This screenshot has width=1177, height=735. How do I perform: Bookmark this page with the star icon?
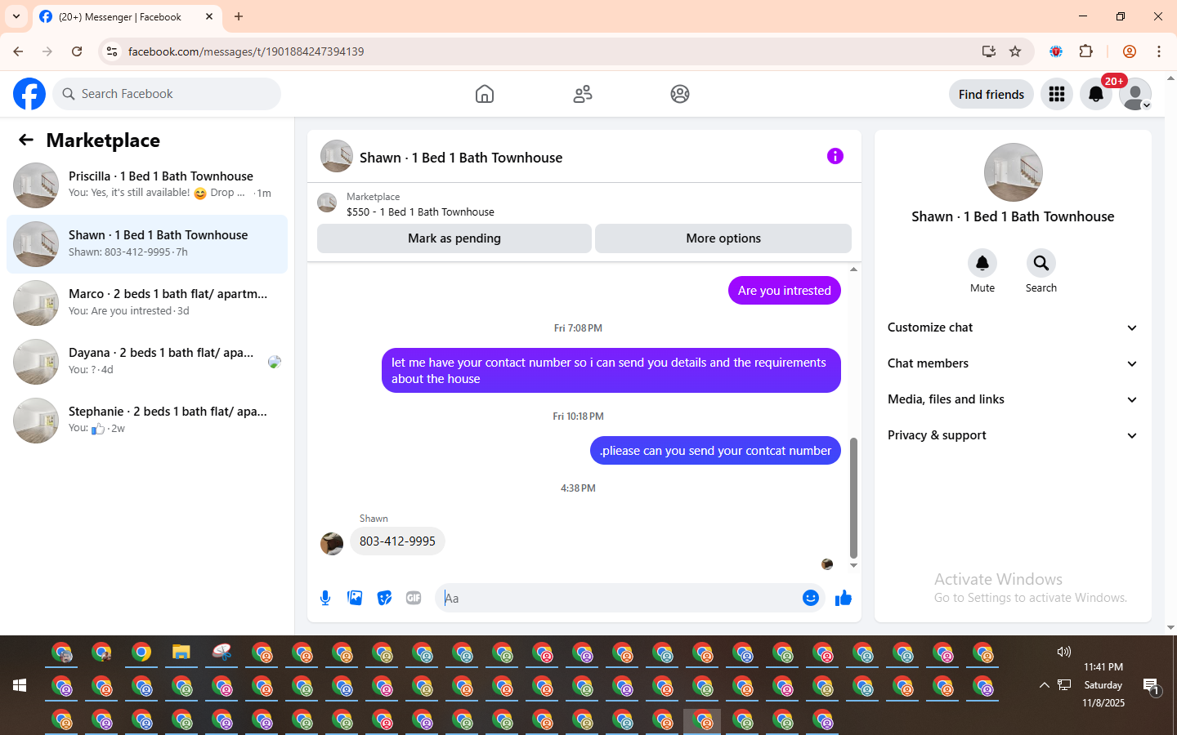pyautogui.click(x=1015, y=51)
